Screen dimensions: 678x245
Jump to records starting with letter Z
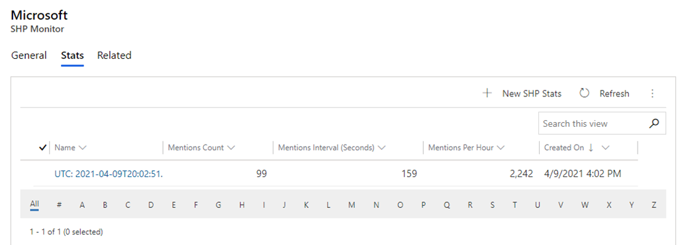click(654, 205)
